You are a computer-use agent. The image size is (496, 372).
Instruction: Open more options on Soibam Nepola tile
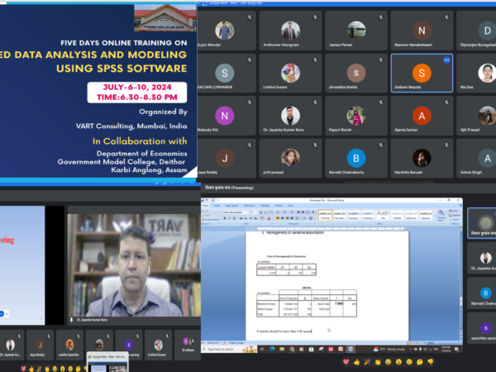[x=446, y=60]
